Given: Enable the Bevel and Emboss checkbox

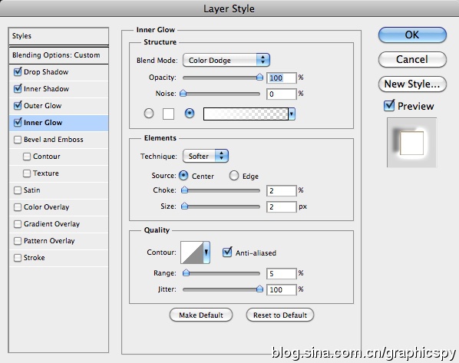Looking at the screenshot, I should (18, 140).
